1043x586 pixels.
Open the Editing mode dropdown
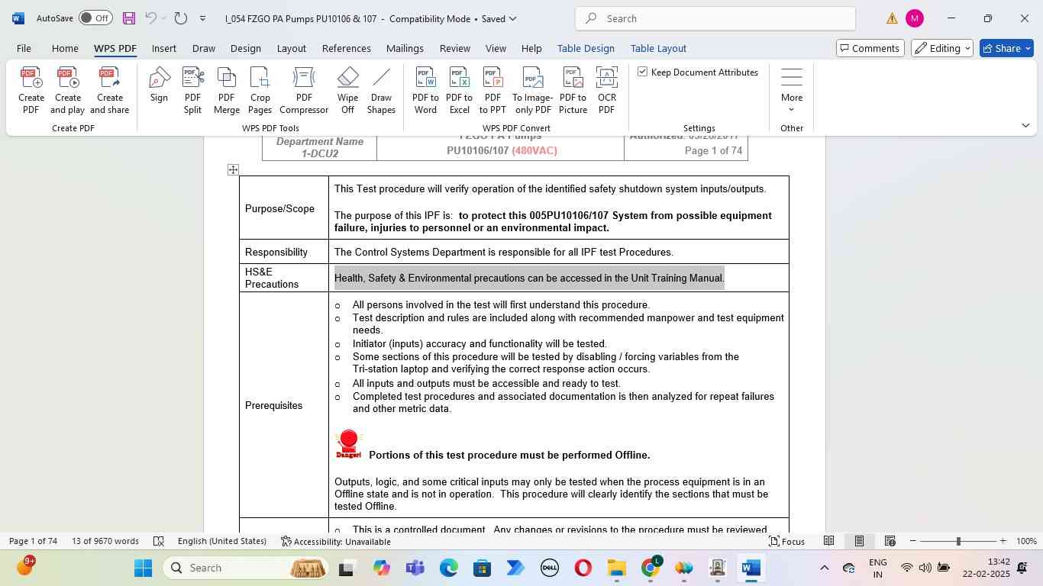942,48
